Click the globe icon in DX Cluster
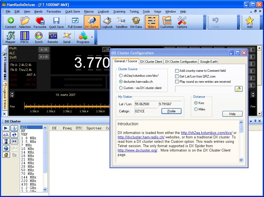Image resolution: width=264 pixels, height=197 pixels. tap(6, 148)
